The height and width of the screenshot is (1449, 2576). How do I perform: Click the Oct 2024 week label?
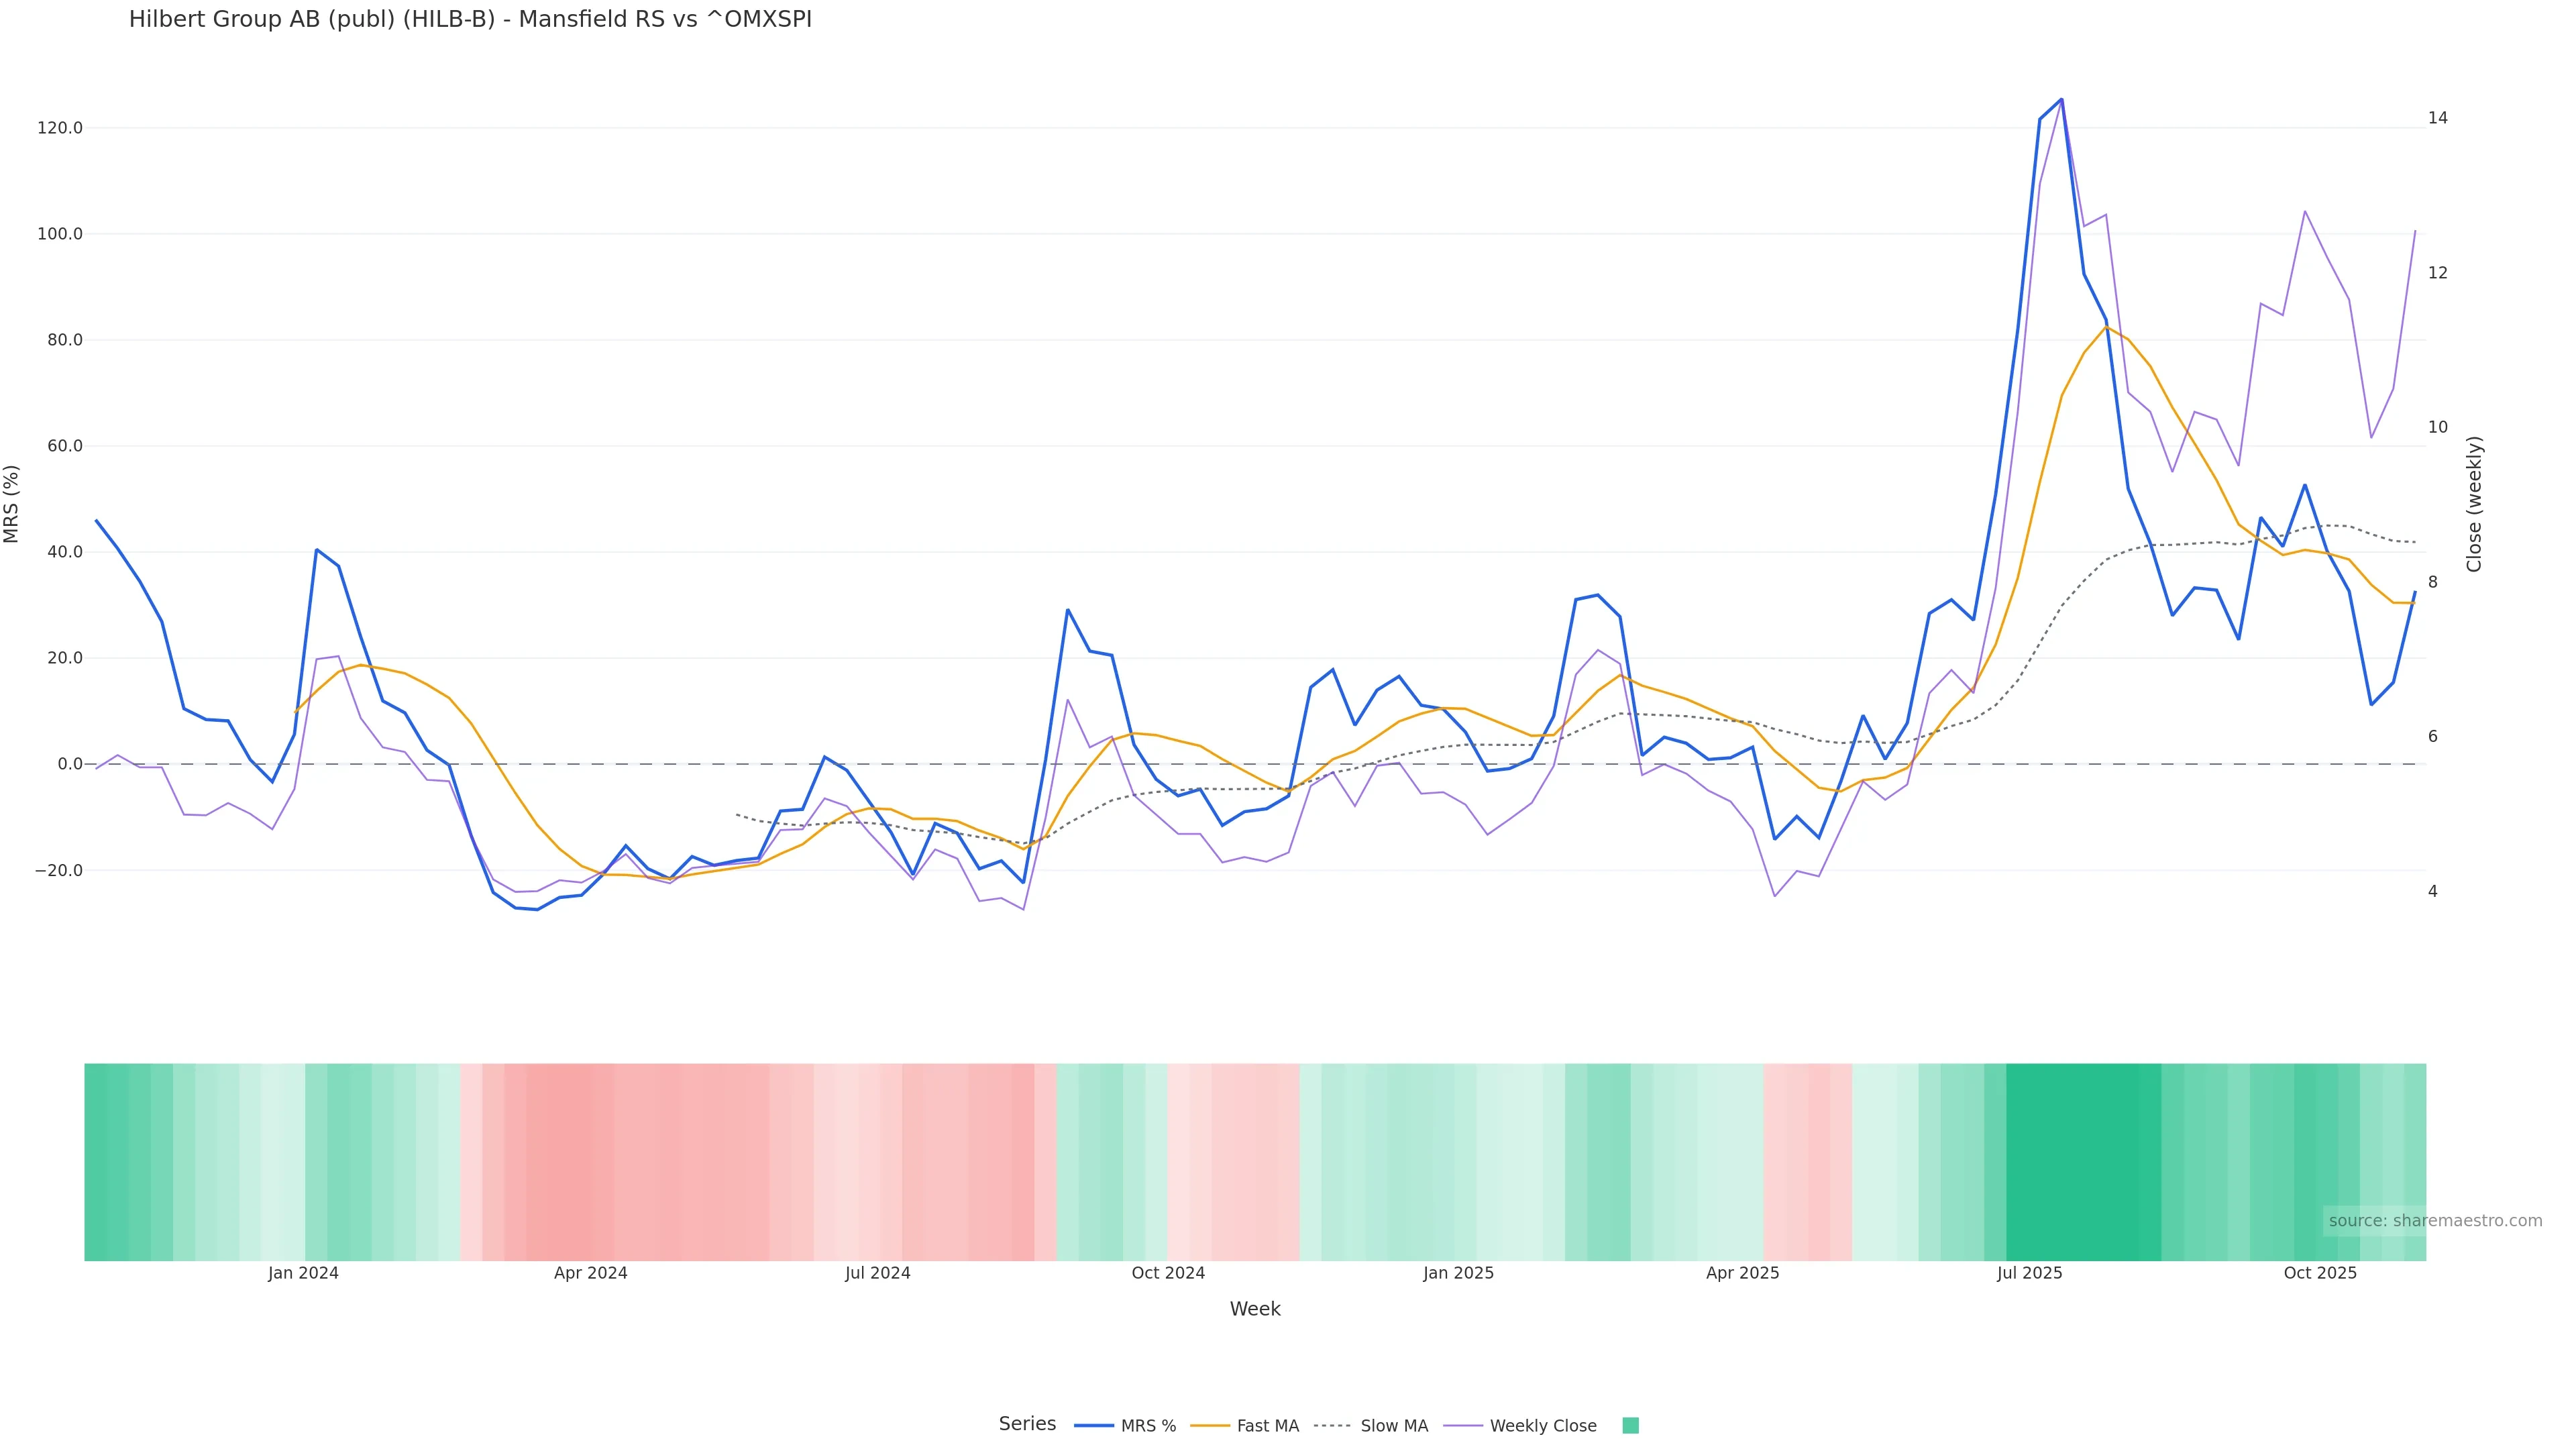click(x=1168, y=1273)
